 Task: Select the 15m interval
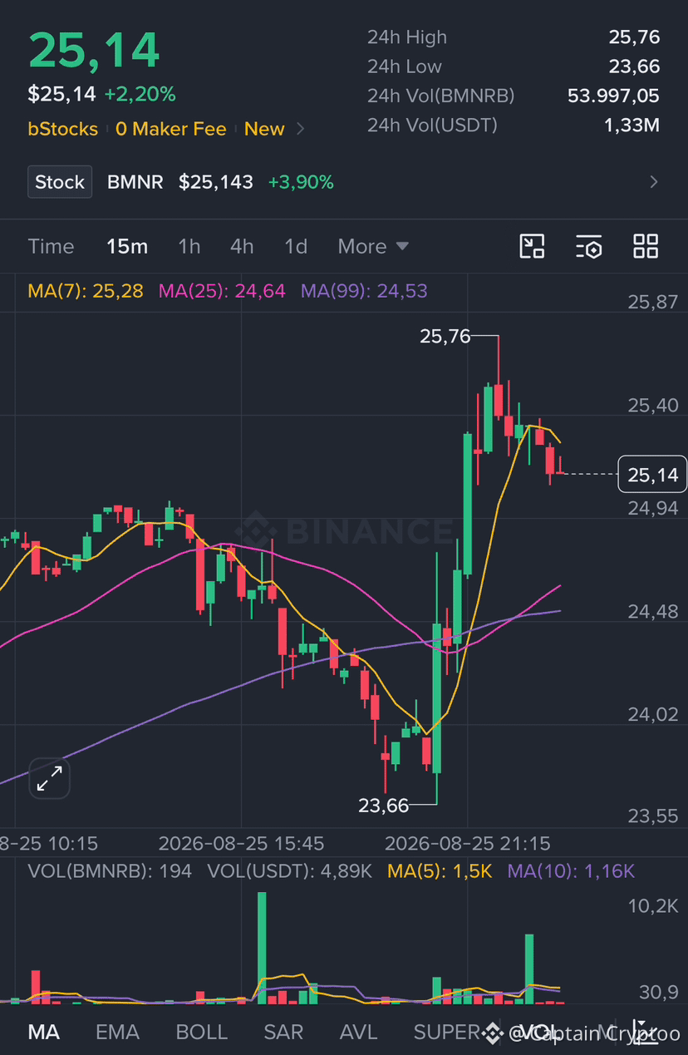(127, 246)
